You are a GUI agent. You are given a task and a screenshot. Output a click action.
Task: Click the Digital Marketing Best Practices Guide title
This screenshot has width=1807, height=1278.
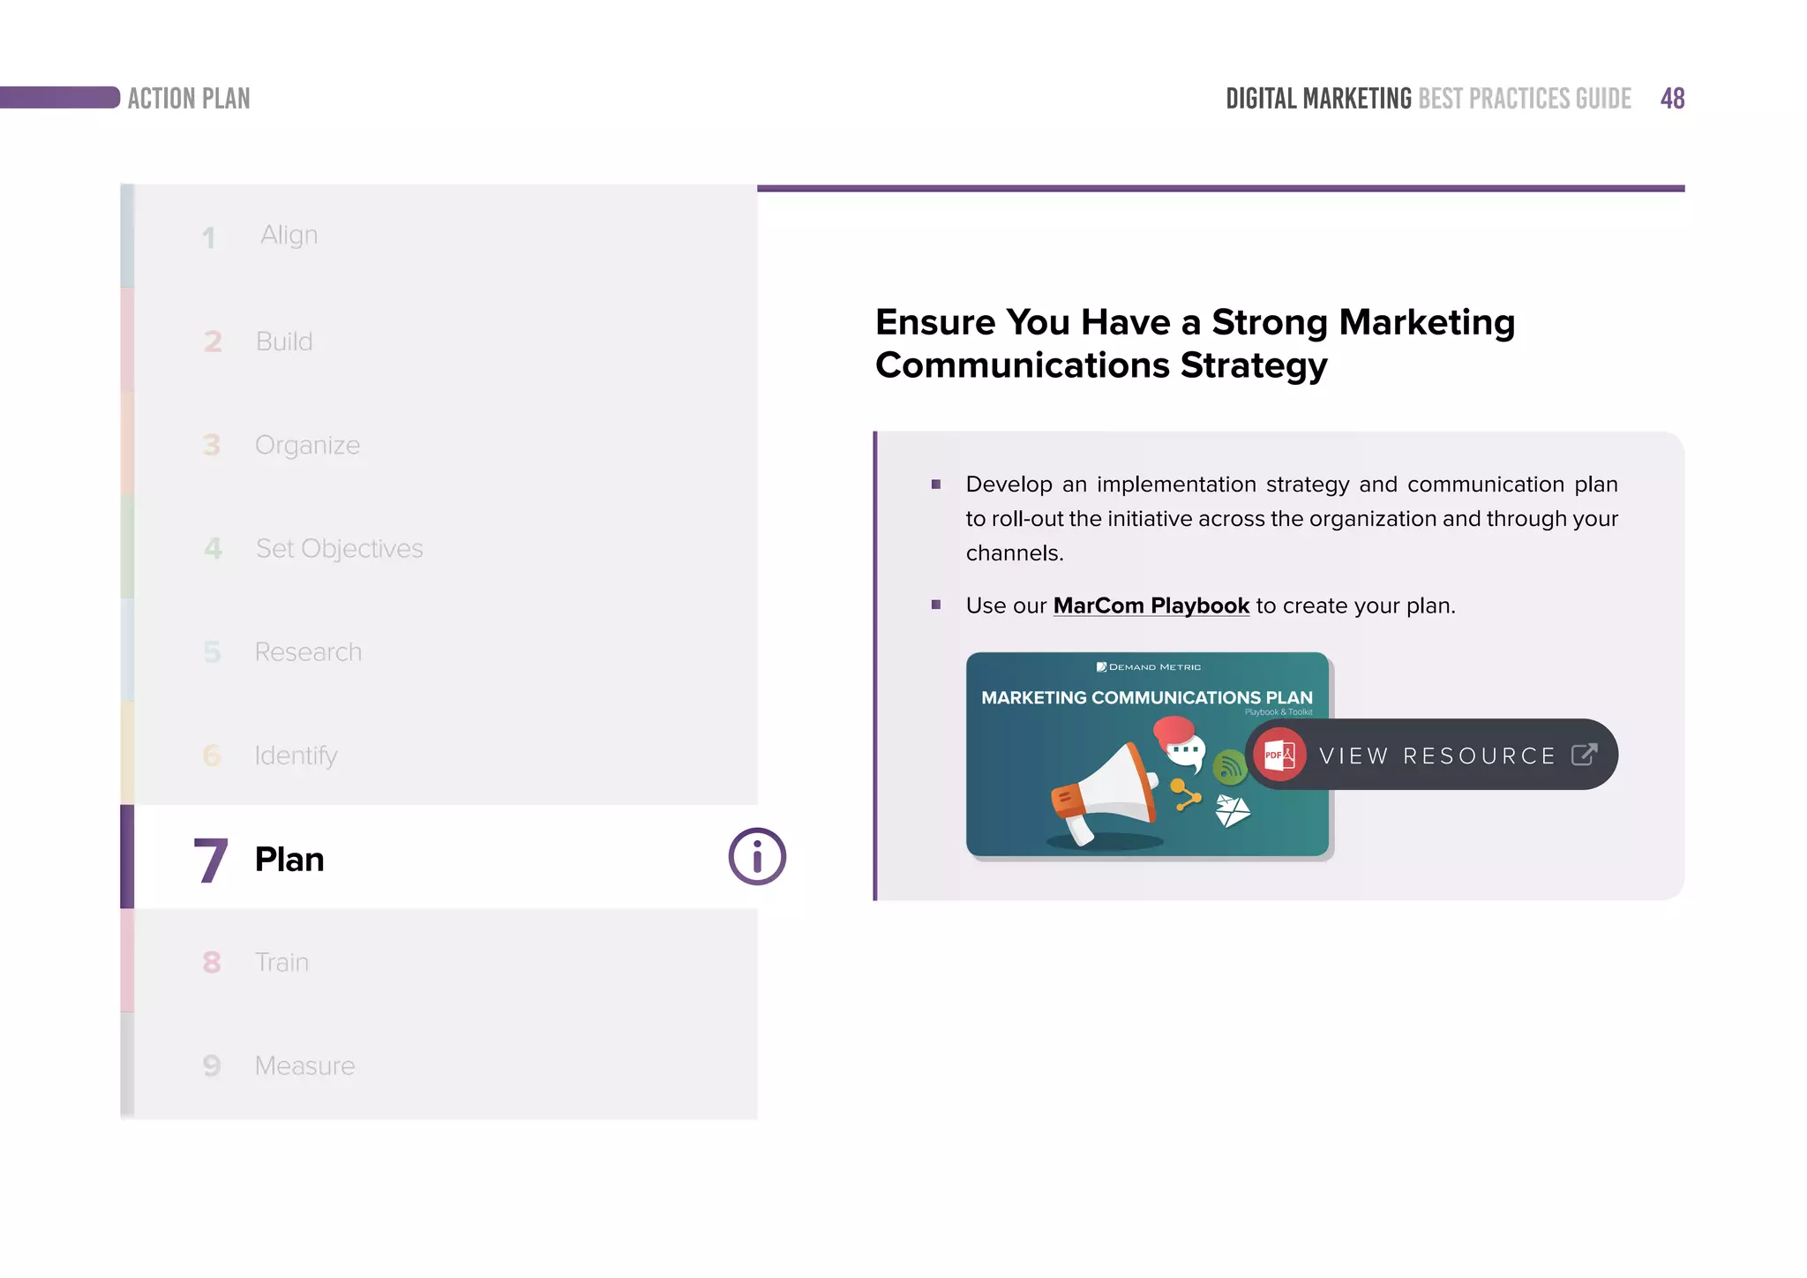[1428, 98]
